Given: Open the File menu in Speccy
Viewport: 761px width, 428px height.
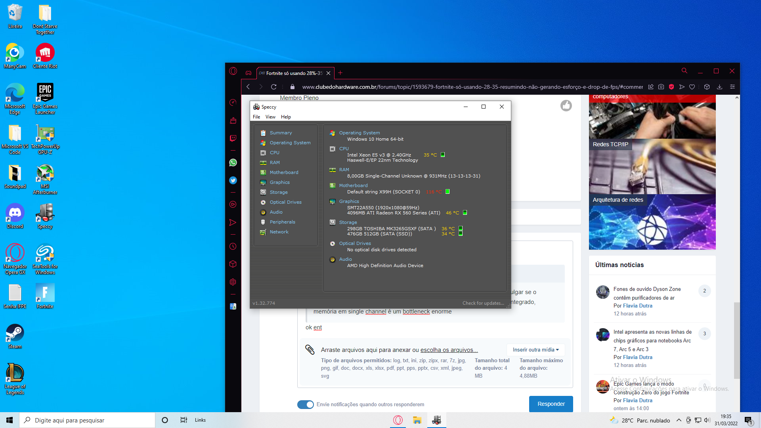Looking at the screenshot, I should [256, 117].
